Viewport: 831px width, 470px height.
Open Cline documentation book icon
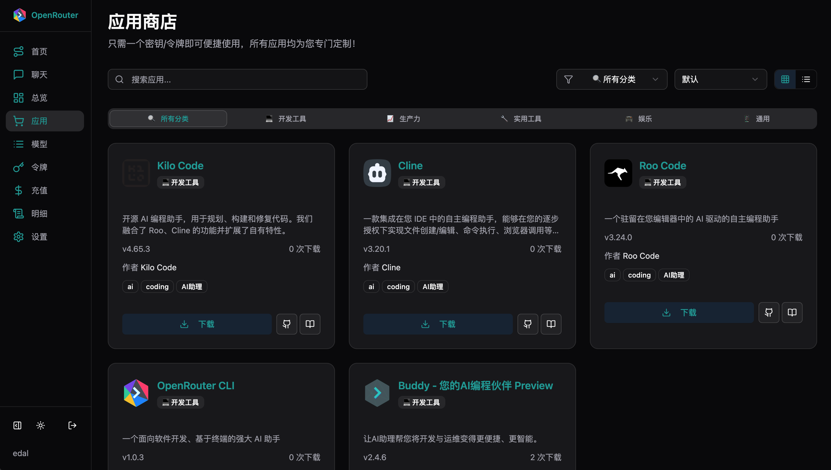(551, 324)
